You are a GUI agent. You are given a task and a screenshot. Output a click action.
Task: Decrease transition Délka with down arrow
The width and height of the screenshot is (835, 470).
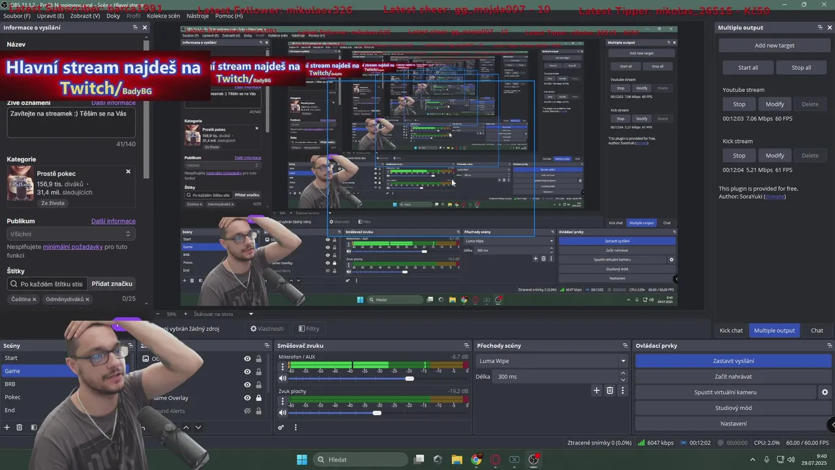[x=623, y=380]
